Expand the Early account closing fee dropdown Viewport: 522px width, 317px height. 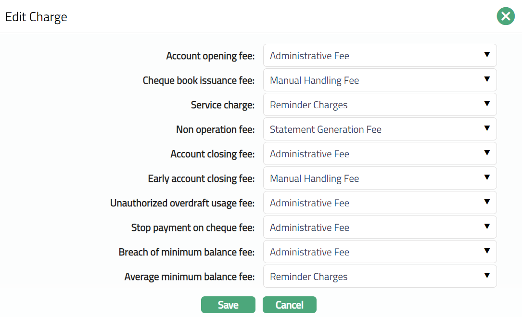(x=380, y=178)
